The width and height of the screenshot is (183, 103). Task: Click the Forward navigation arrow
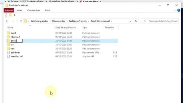coord(13,21)
